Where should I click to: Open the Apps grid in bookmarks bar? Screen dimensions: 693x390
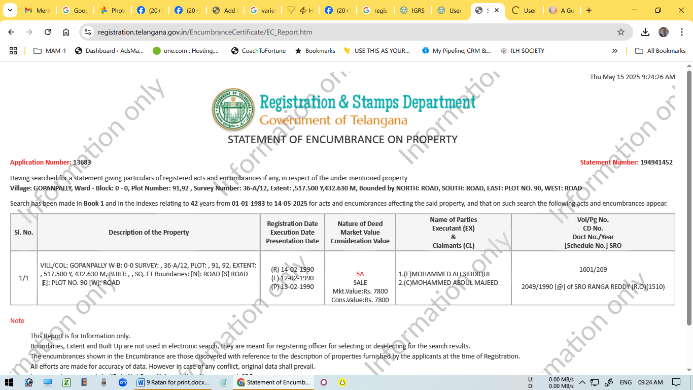pos(13,51)
